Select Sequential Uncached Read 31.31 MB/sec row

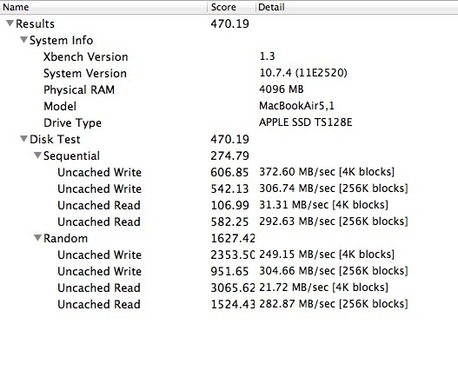(x=229, y=205)
